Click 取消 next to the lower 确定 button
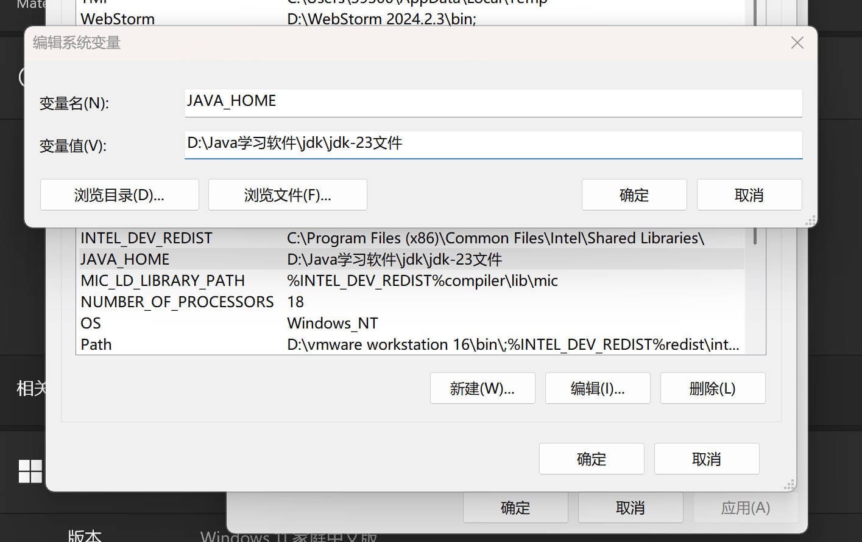 pos(707,459)
